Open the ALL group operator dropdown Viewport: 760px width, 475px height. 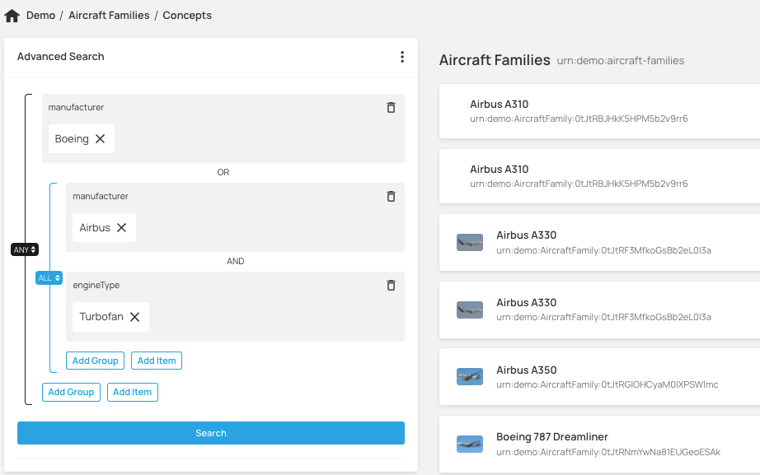tap(49, 278)
